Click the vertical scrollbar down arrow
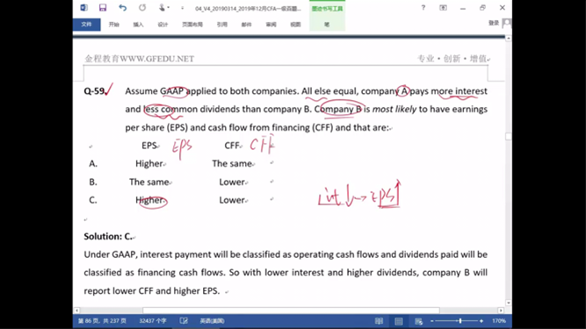586x329 pixels. coord(509,303)
